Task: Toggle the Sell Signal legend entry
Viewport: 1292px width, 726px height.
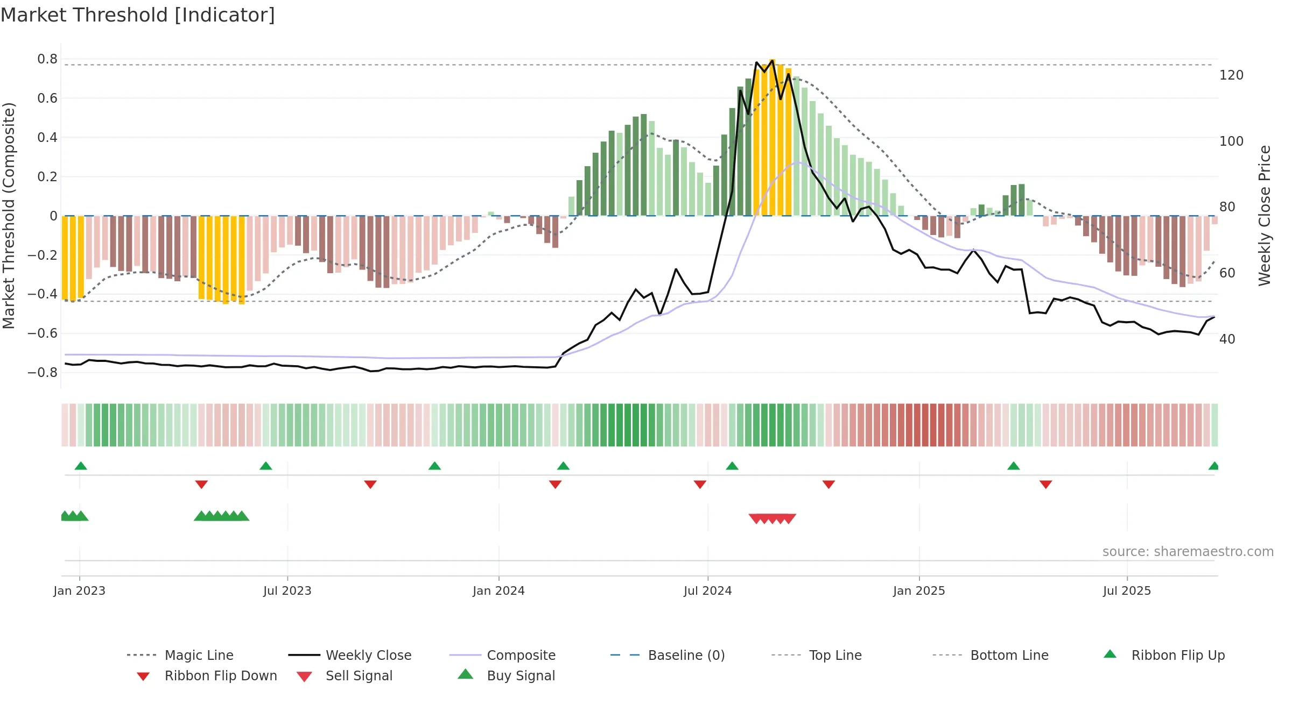Action: 345,675
